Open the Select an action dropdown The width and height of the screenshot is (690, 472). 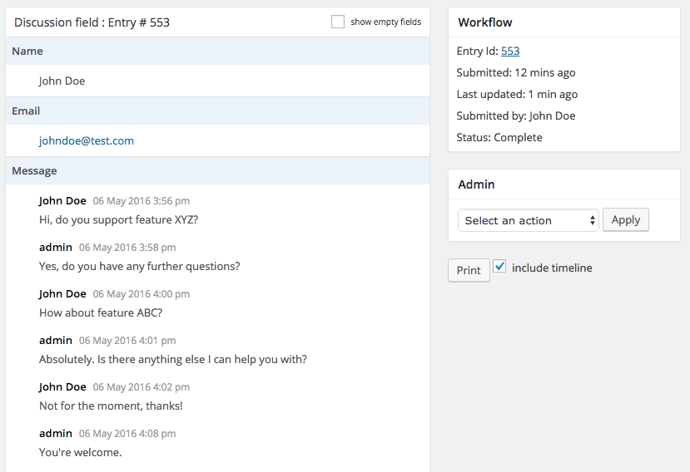(x=528, y=220)
